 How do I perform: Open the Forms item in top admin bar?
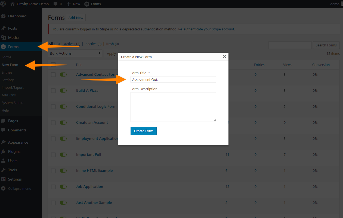(x=92, y=4)
